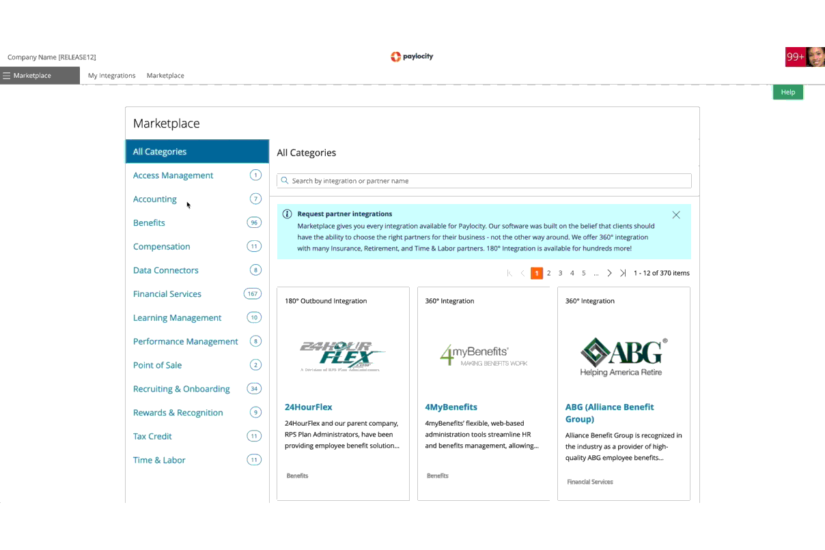Screen dimensions: 825x550
Task: Go to page 3
Action: (x=560, y=273)
